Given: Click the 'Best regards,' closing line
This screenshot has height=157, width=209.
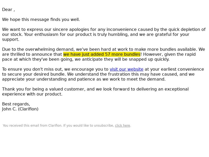Looking at the screenshot, I should [16, 104].
